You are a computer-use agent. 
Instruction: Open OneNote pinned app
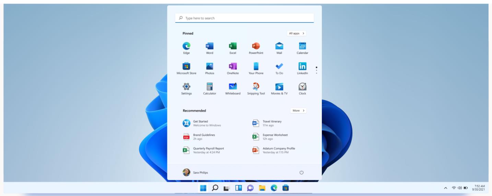(233, 68)
